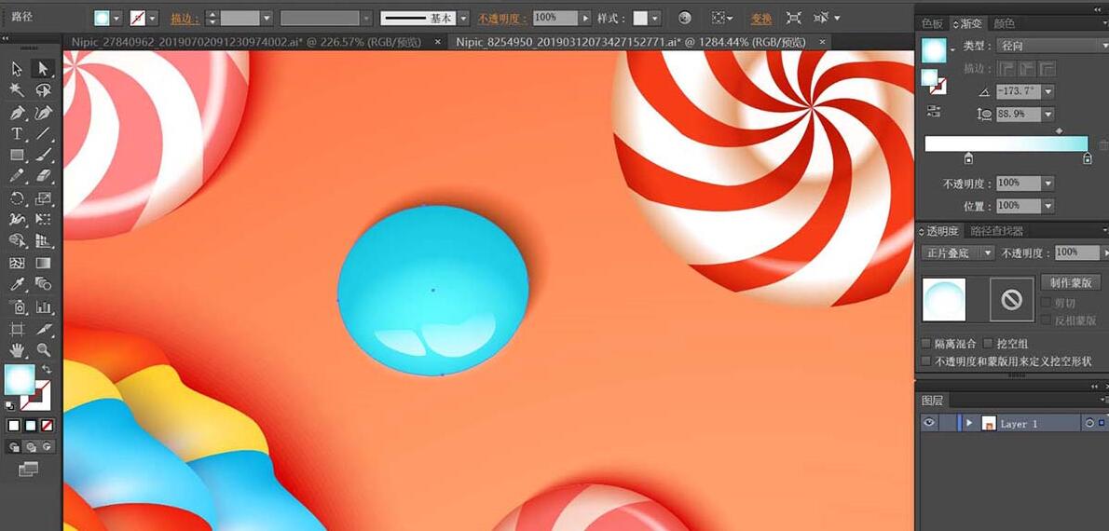
Task: Toggle the 剪切 checkbox
Action: (x=1046, y=303)
